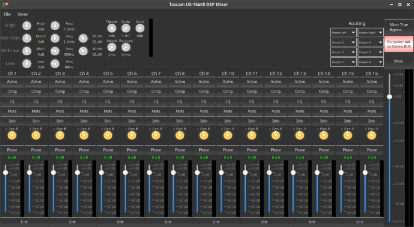Open the Output 8 routing dropdown
This screenshot has width=414, height=227.
point(371,62)
